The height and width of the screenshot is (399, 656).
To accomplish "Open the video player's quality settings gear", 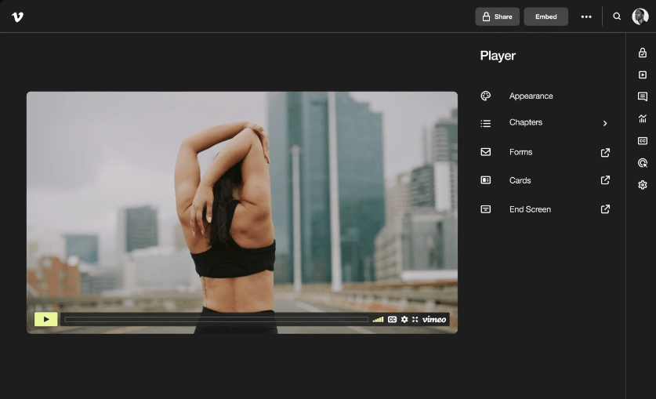I will [404, 320].
